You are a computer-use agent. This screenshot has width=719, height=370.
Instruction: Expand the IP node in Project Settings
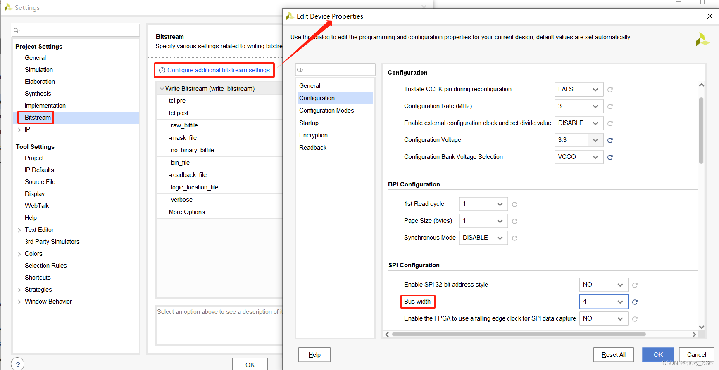[19, 130]
